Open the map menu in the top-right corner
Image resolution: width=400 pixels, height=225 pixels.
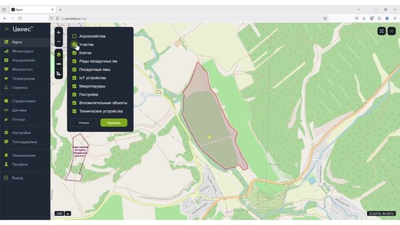click(392, 31)
